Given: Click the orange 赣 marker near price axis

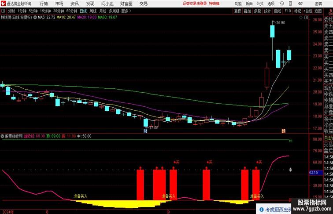Looking at the screenshot, I should click(284, 131).
